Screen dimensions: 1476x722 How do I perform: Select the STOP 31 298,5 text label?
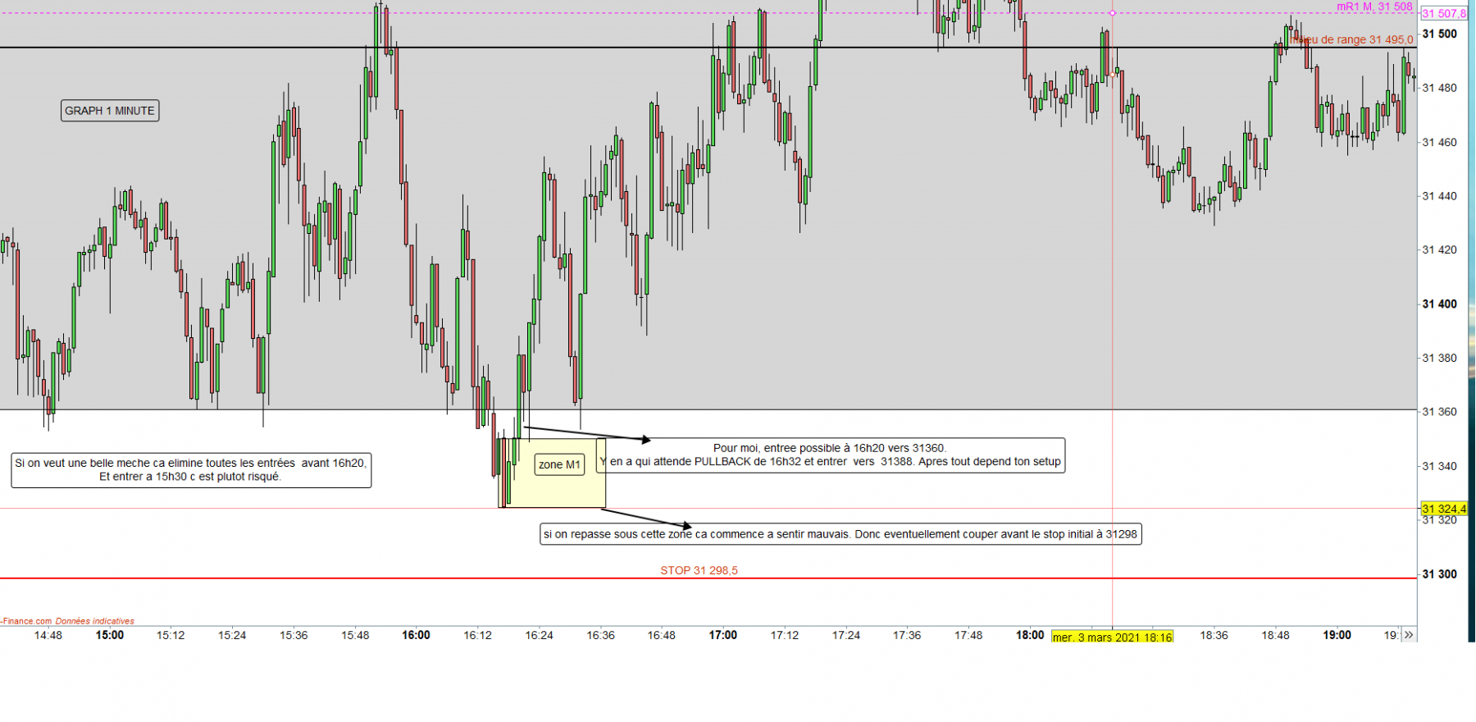699,570
